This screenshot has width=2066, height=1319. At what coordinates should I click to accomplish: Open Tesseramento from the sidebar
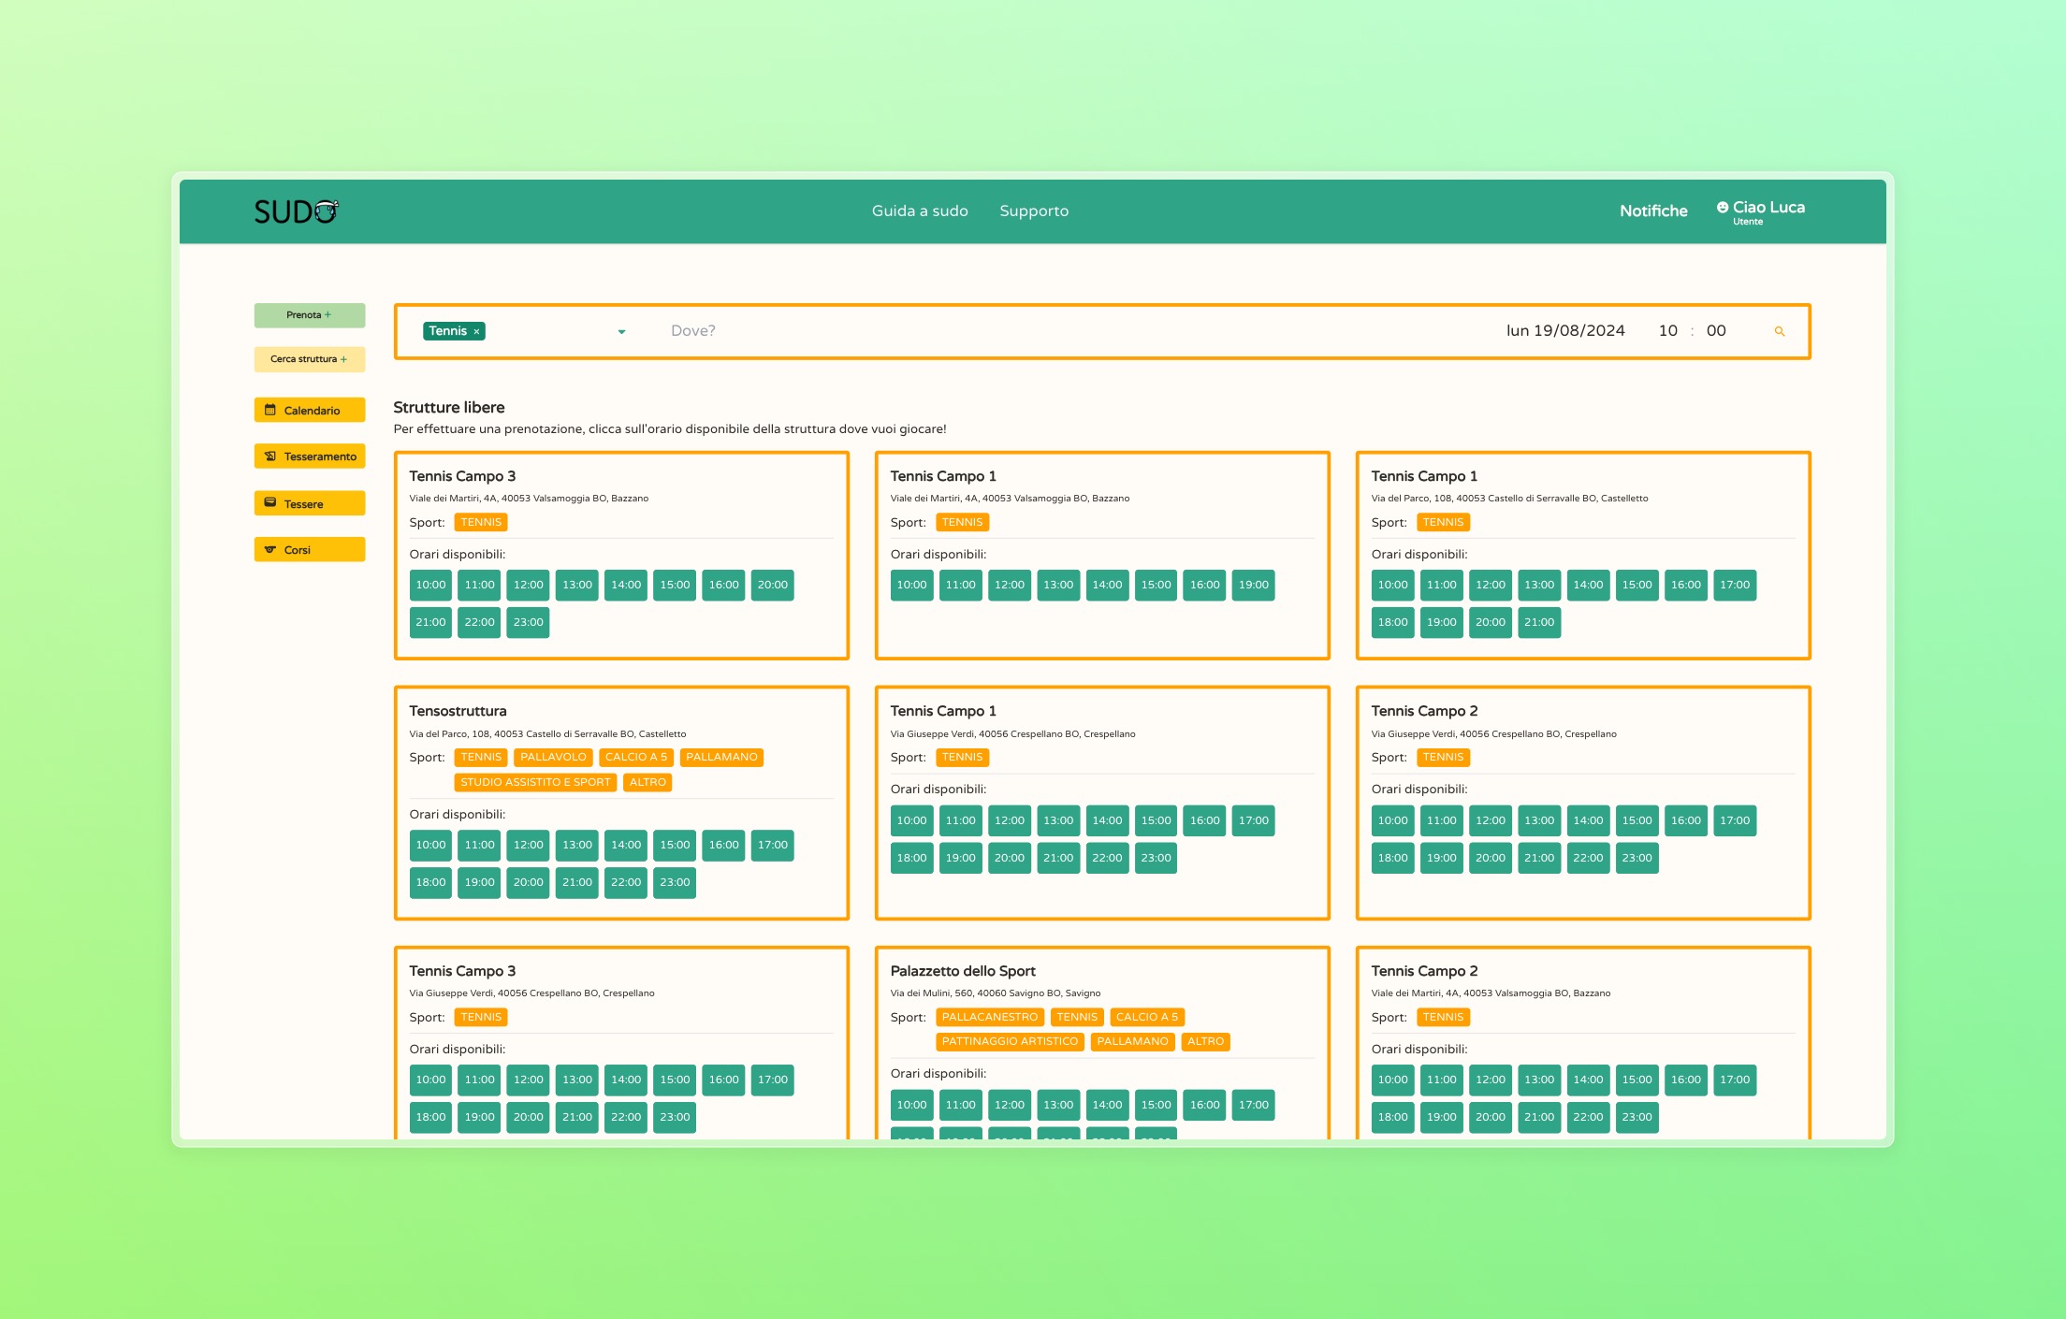310,457
